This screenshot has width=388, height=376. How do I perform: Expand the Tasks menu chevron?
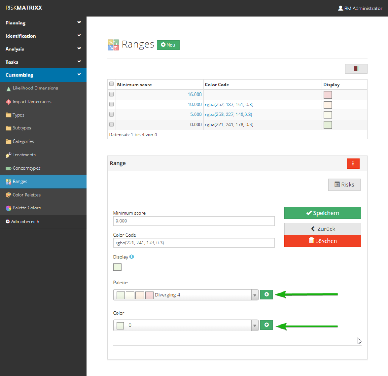point(79,61)
